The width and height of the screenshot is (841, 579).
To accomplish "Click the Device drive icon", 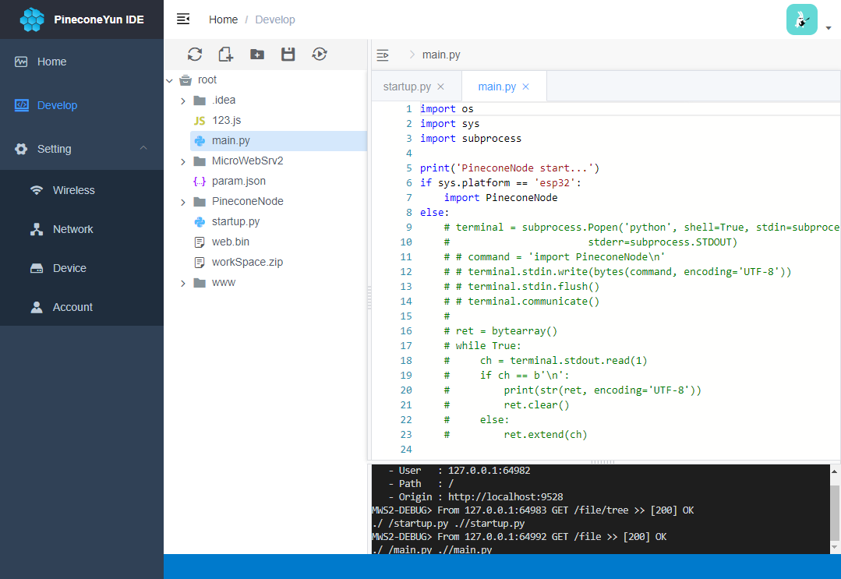I will point(37,268).
